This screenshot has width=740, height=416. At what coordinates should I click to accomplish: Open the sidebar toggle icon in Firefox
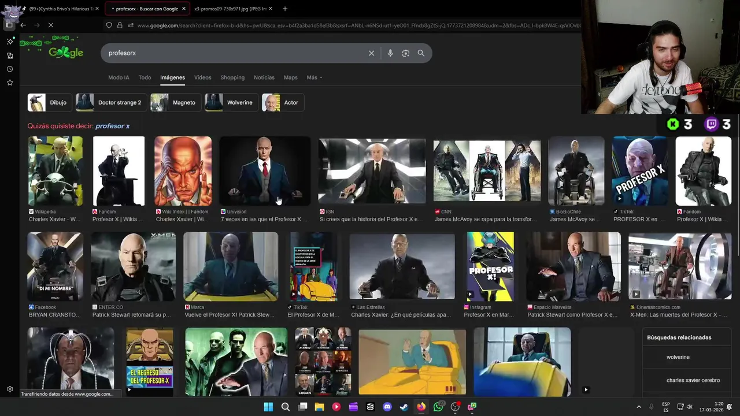pyautogui.click(x=9, y=25)
